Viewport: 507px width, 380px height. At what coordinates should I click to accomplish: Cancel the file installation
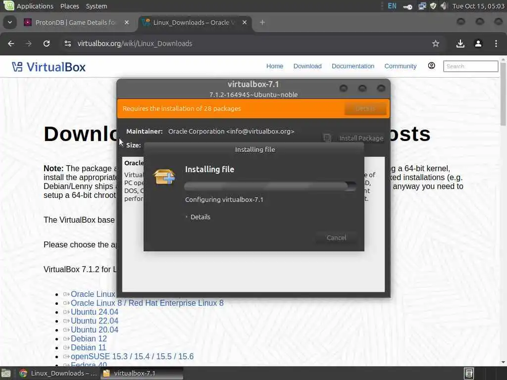336,238
